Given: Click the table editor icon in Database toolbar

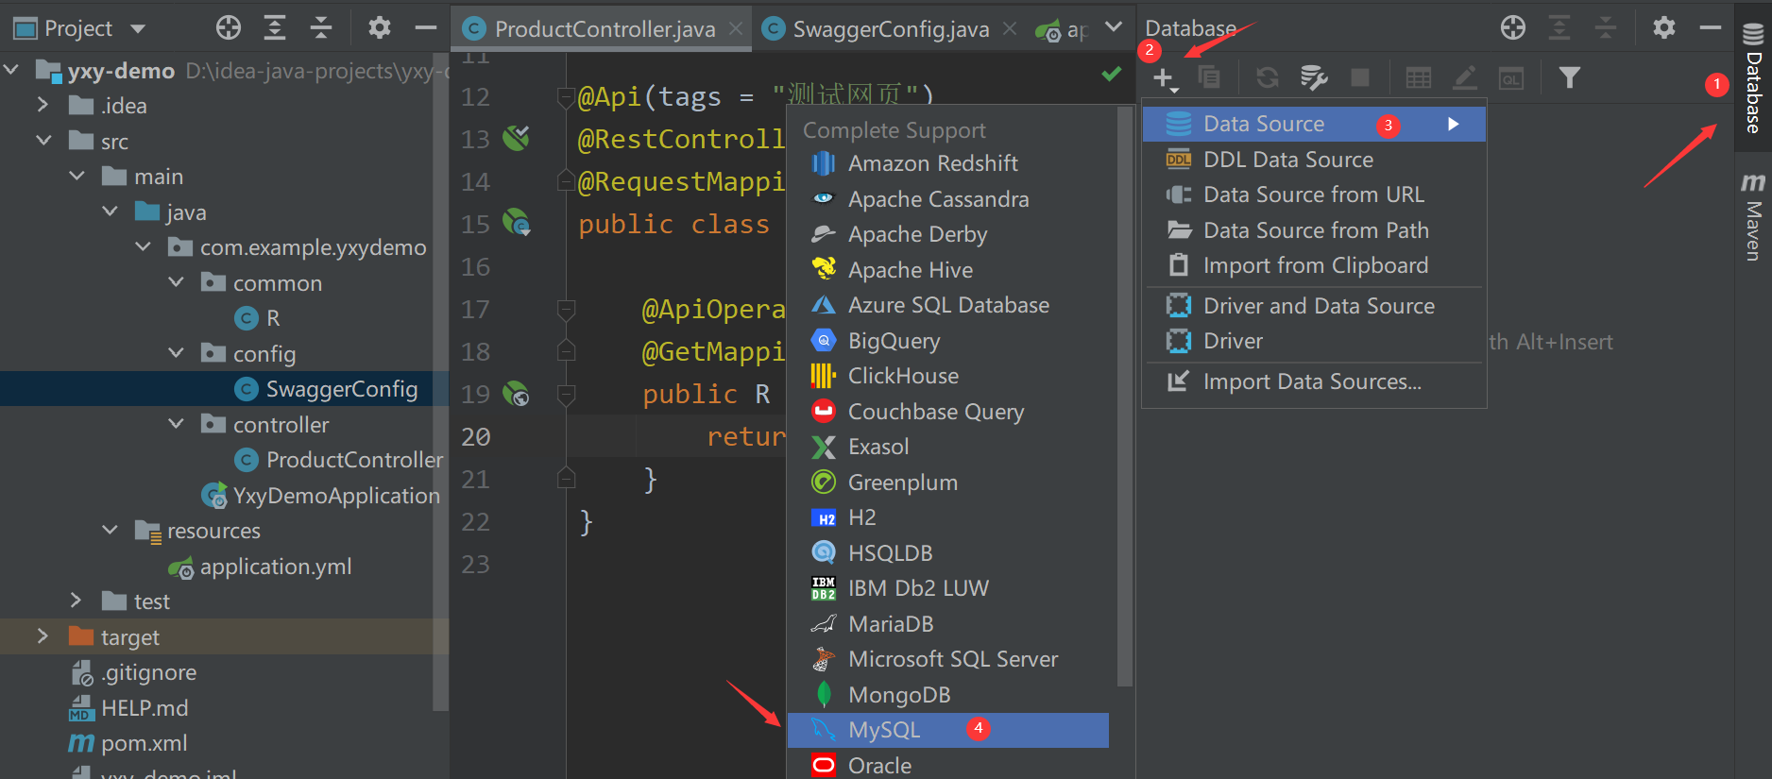Looking at the screenshot, I should [x=1418, y=77].
